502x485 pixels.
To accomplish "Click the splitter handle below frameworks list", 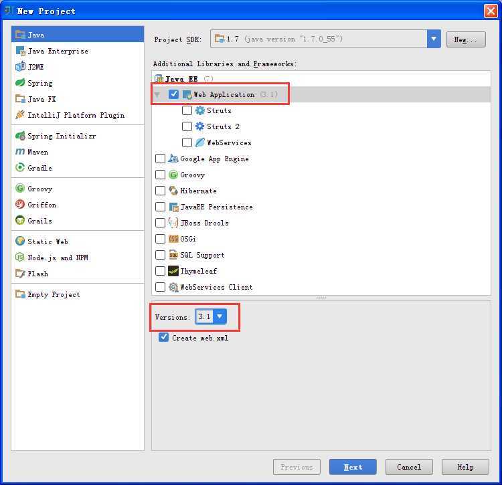I will [321, 298].
